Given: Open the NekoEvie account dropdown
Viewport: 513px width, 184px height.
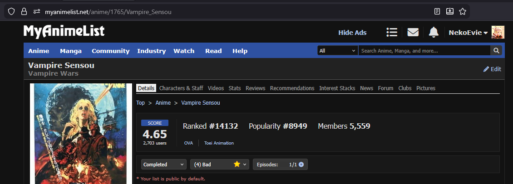Looking at the screenshot, I should pos(468,33).
